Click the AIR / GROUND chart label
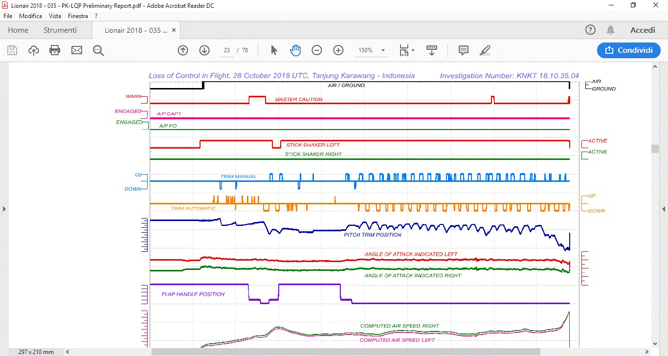Screen dimensions: 668x356 point(346,86)
